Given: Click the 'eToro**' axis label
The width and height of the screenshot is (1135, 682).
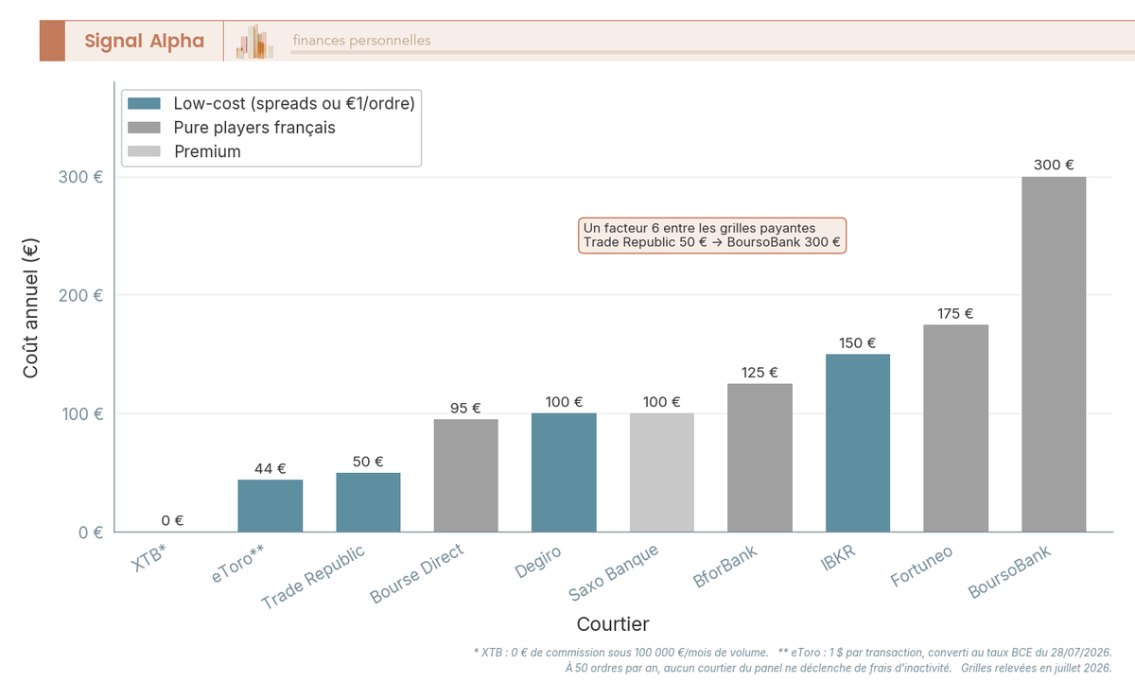Looking at the screenshot, I should (238, 565).
